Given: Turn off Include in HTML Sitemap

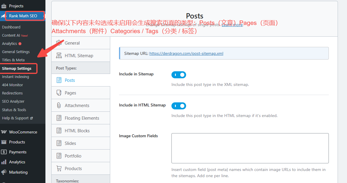Looking at the screenshot, I should [x=179, y=106].
